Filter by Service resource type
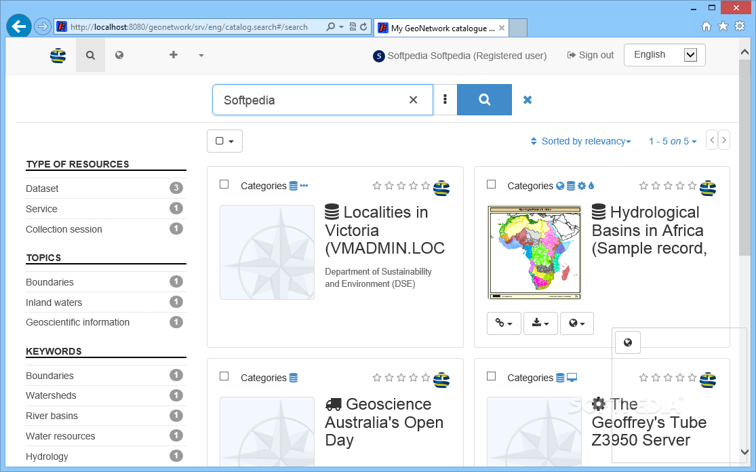The height and width of the screenshot is (472, 756). coord(105,209)
